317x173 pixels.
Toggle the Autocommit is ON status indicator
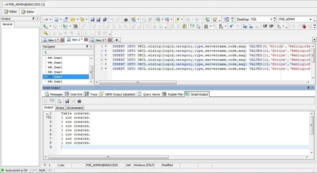(14, 170)
